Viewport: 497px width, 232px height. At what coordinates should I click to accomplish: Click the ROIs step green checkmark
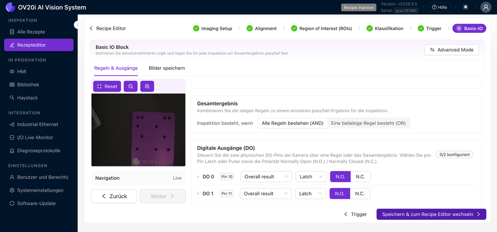click(x=294, y=29)
